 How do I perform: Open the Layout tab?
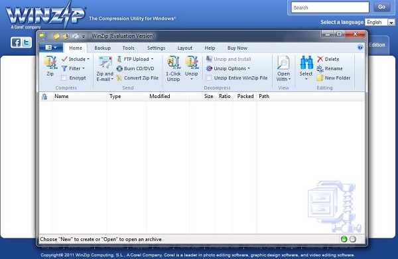185,48
